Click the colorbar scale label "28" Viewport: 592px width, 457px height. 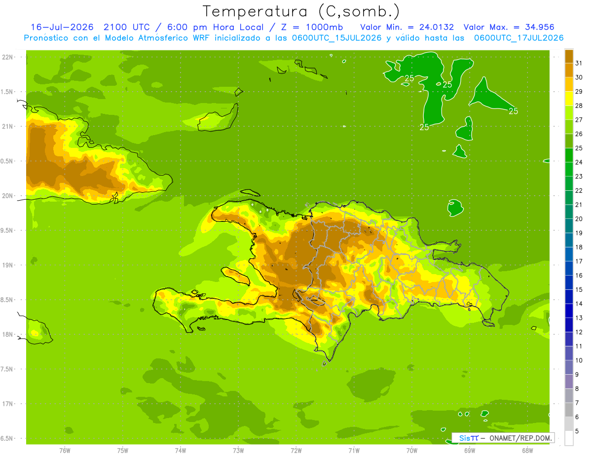579,105
